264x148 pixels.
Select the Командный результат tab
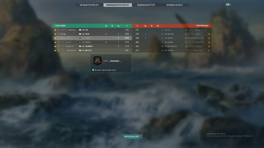[118, 5]
